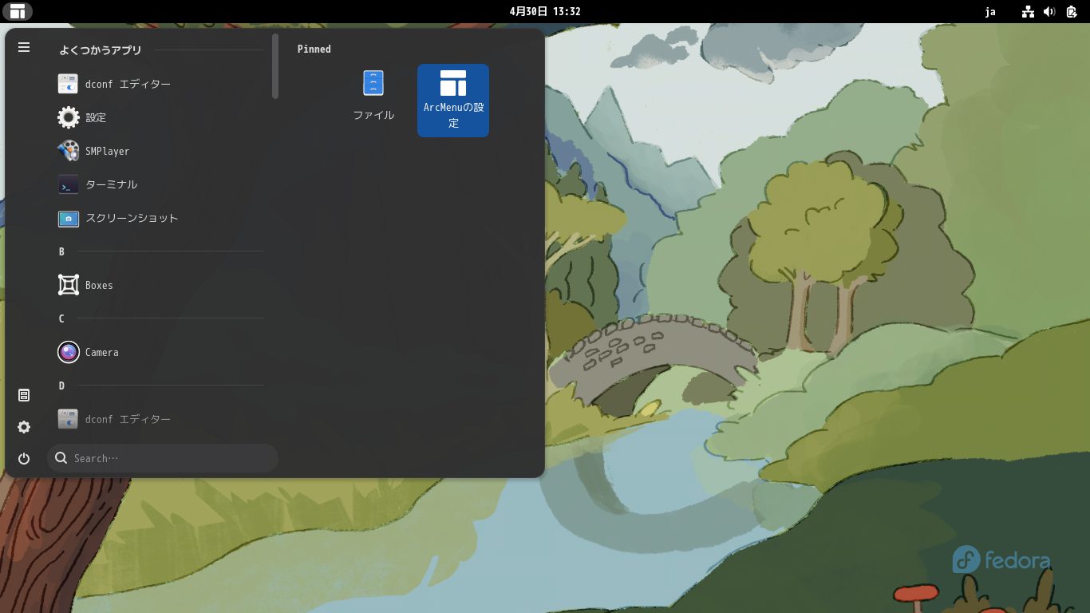Click the file-cabinet icon in the sidebar

tap(23, 394)
